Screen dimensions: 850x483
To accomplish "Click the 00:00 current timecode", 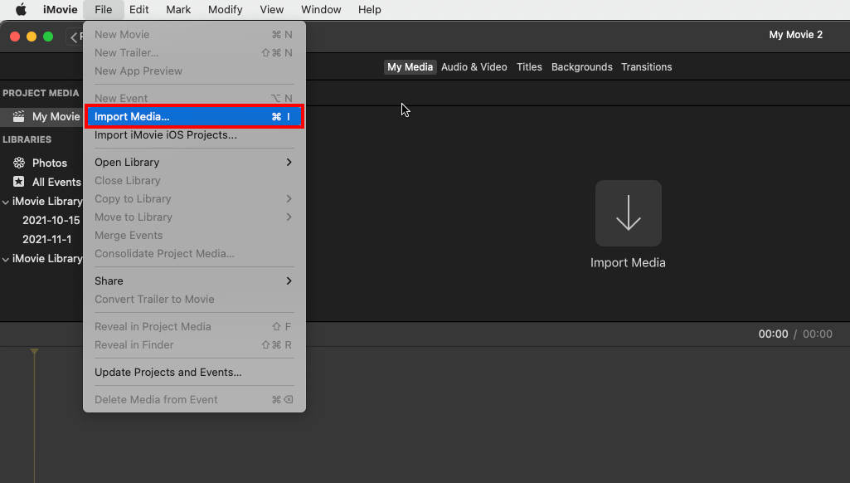I will (773, 334).
